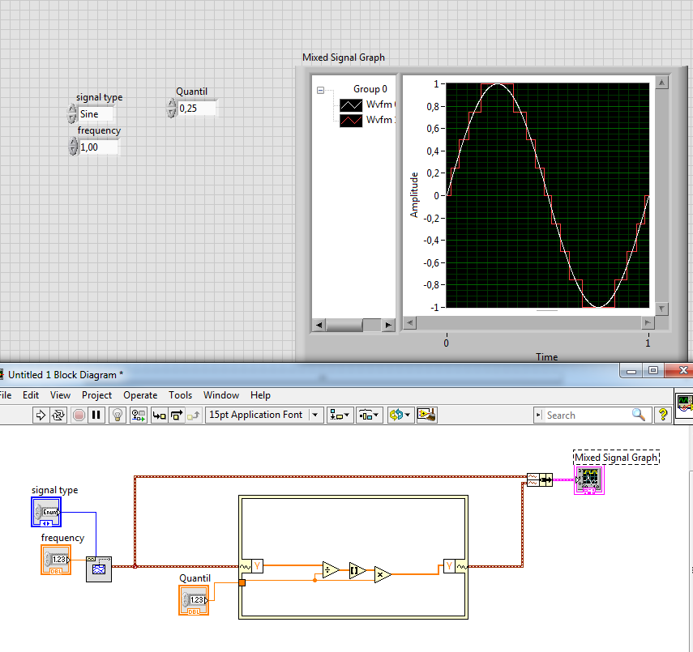Click the Step Over toolbar button
Screen dimensions: 693x652
point(177,415)
